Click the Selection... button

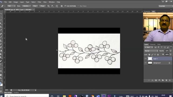point(26,6)
